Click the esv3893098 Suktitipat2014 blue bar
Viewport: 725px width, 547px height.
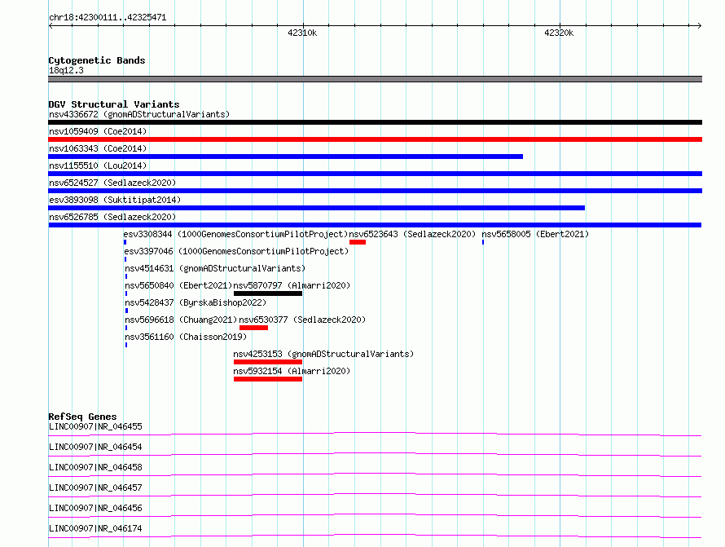pyautogui.click(x=316, y=208)
